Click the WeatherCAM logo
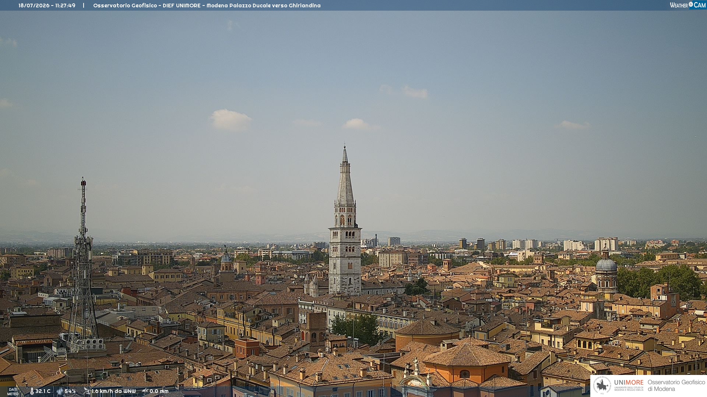The height and width of the screenshot is (397, 707). tap(687, 5)
